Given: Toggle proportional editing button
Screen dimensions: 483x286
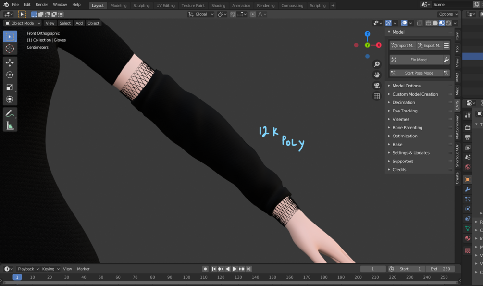Looking at the screenshot, I should tap(253, 14).
